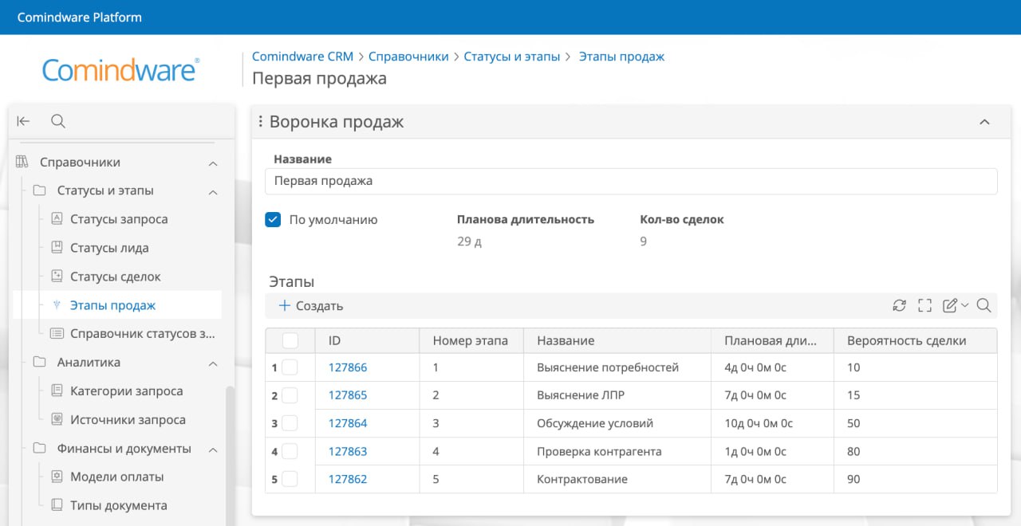Open Статусы лида in sidebar
The height and width of the screenshot is (526, 1021).
[x=109, y=248]
